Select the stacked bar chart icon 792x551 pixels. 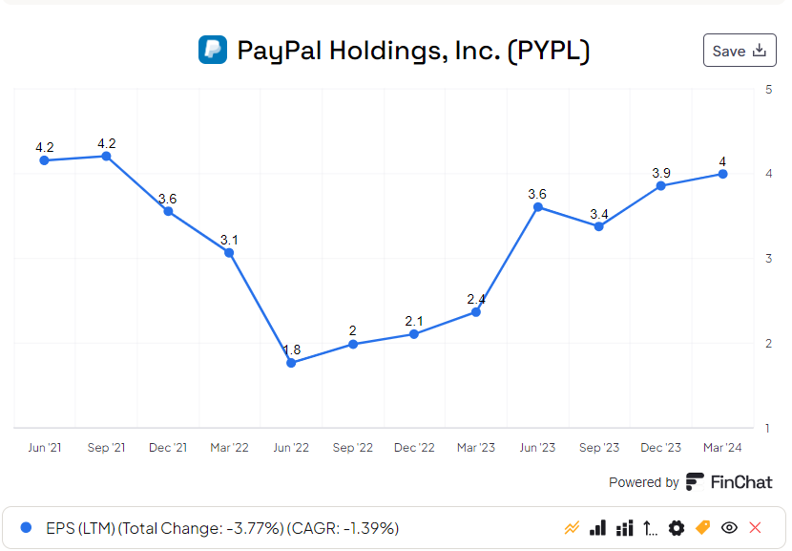625,528
